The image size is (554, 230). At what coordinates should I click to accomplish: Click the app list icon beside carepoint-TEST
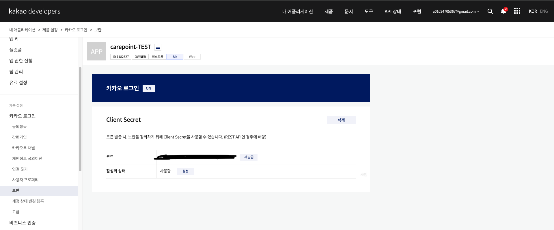click(158, 47)
